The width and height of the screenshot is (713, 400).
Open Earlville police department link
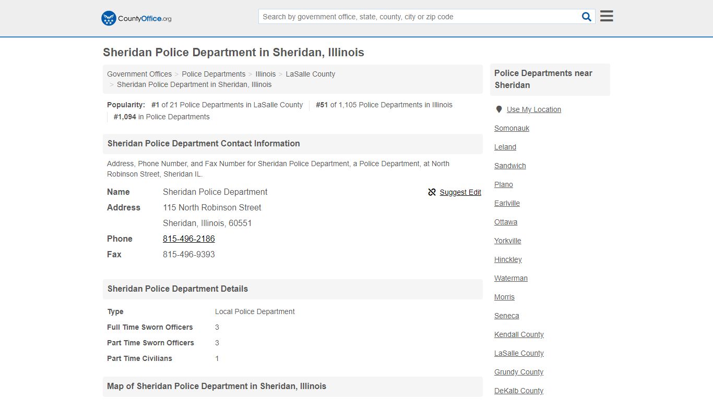507,203
